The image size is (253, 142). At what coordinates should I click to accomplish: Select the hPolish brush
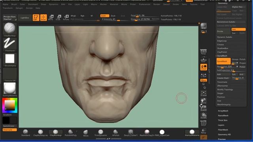click(x=116, y=133)
